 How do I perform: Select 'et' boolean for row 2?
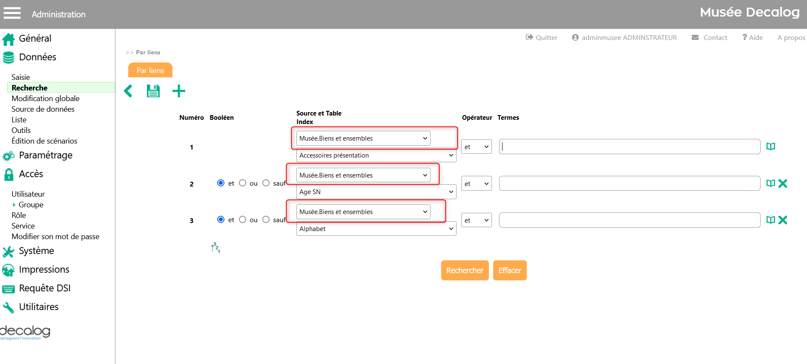pos(221,183)
